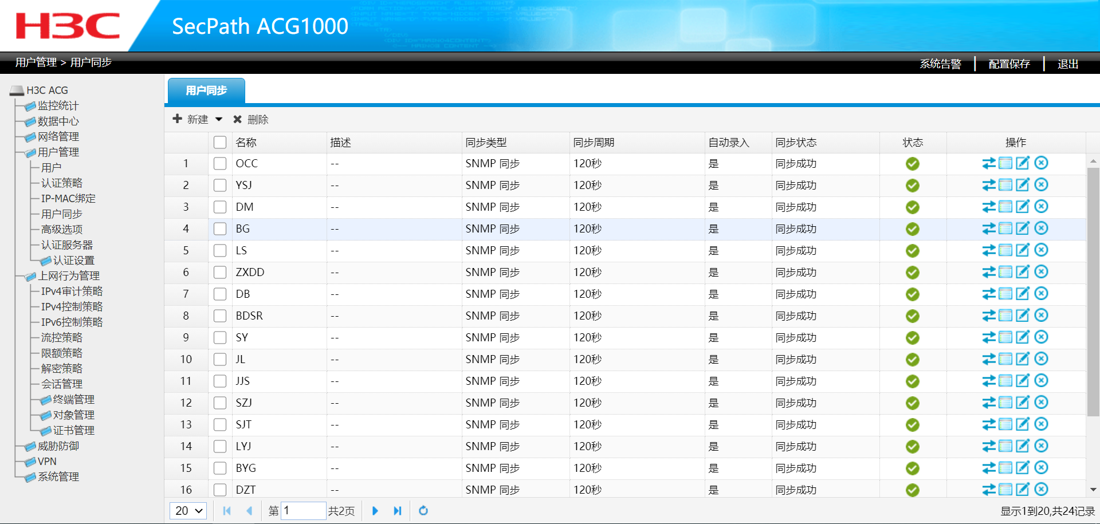Check the checkbox for the OCC row
Image resolution: width=1100 pixels, height=524 pixels.
220,164
